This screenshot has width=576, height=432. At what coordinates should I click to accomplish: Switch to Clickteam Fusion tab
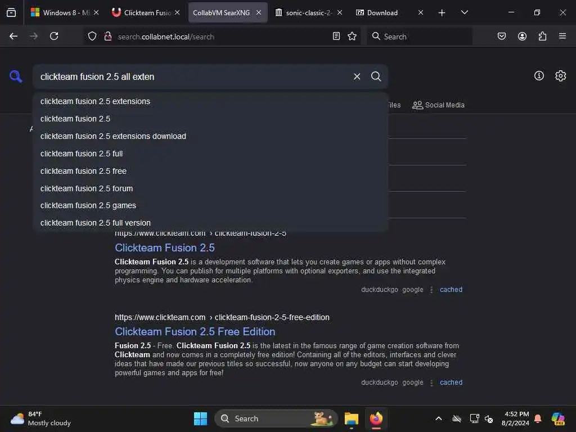coord(147,12)
